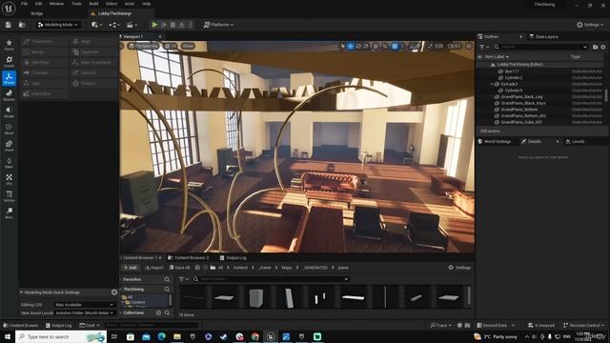Viewport: 610px width, 343px height.
Task: Toggle world/local coordinate system
Action: [x=376, y=47]
